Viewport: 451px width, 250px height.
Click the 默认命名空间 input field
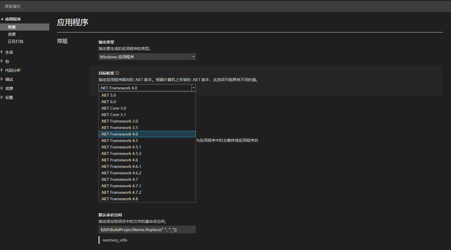pos(147,230)
